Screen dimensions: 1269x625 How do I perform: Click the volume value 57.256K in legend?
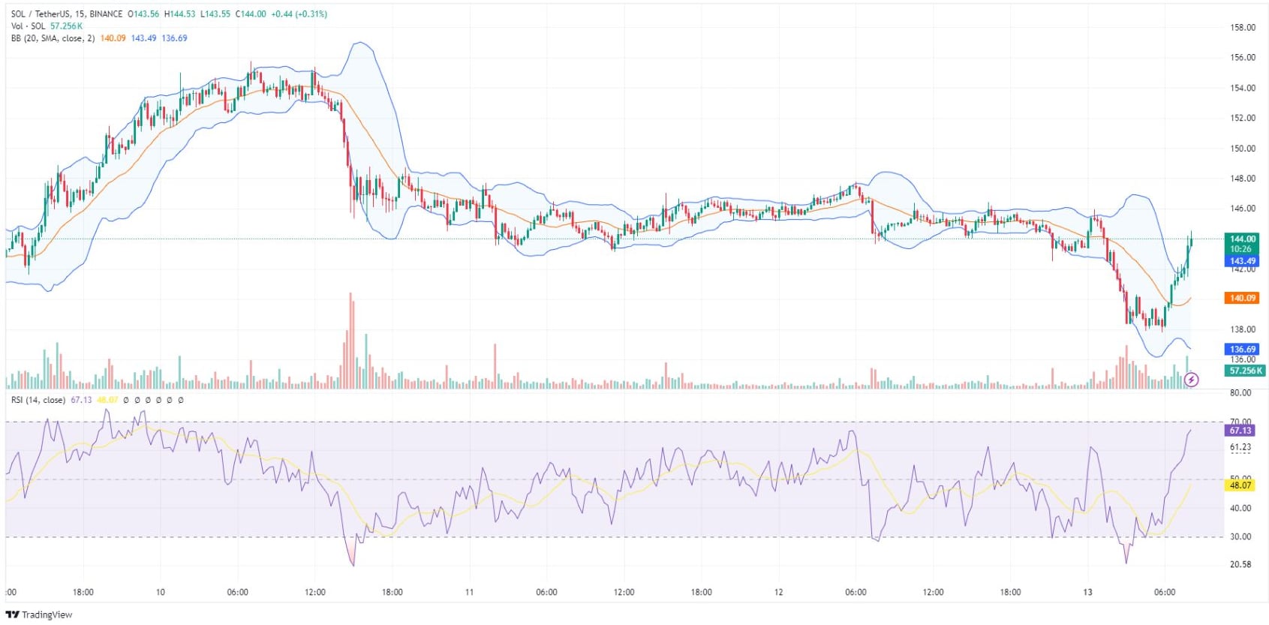pos(66,26)
